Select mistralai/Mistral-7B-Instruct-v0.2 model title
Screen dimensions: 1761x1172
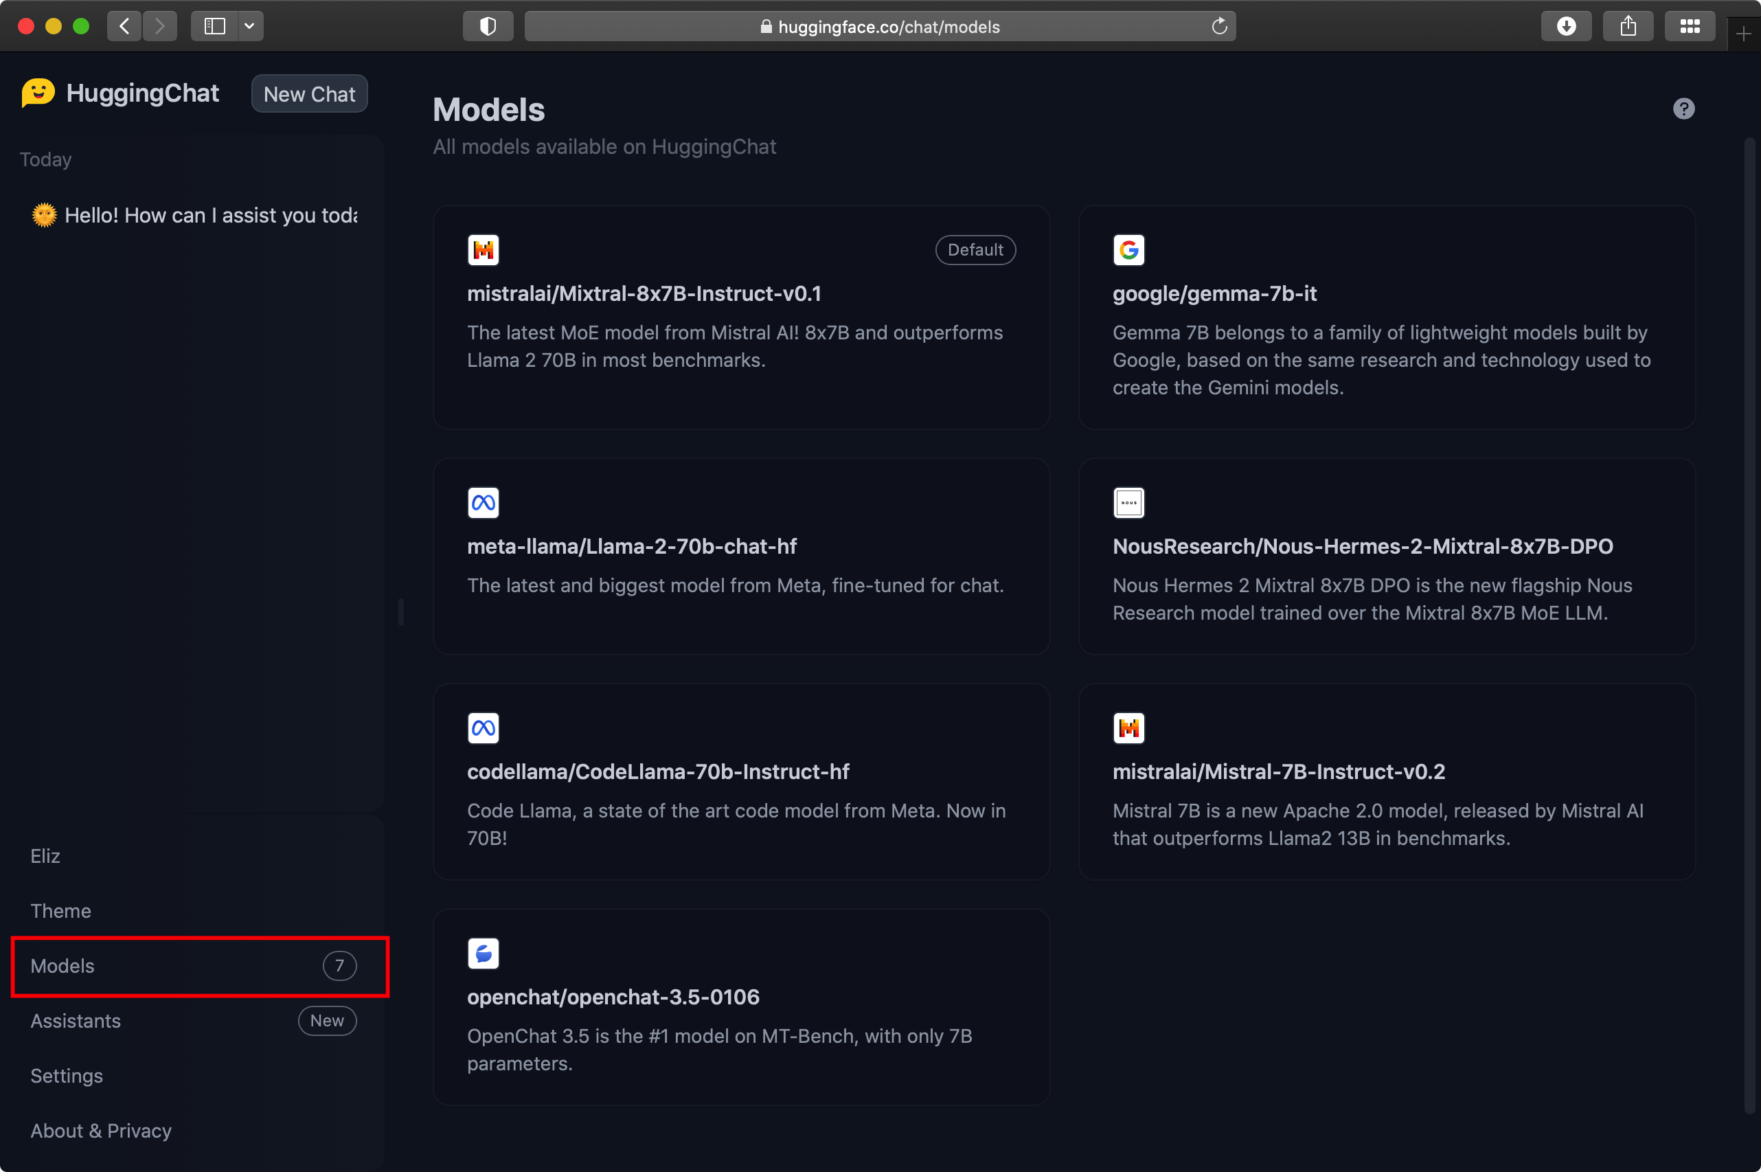pos(1278,771)
